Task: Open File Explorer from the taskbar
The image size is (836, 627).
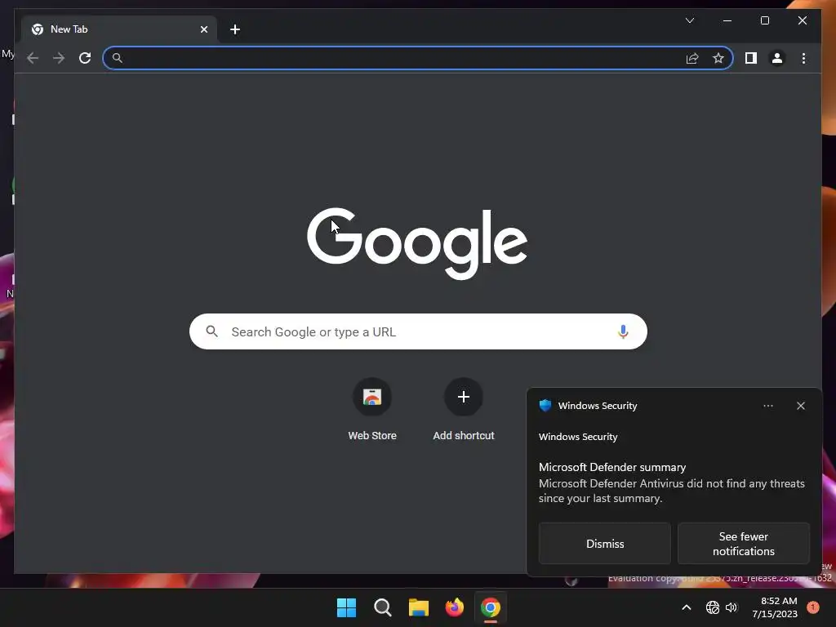Action: [x=419, y=607]
